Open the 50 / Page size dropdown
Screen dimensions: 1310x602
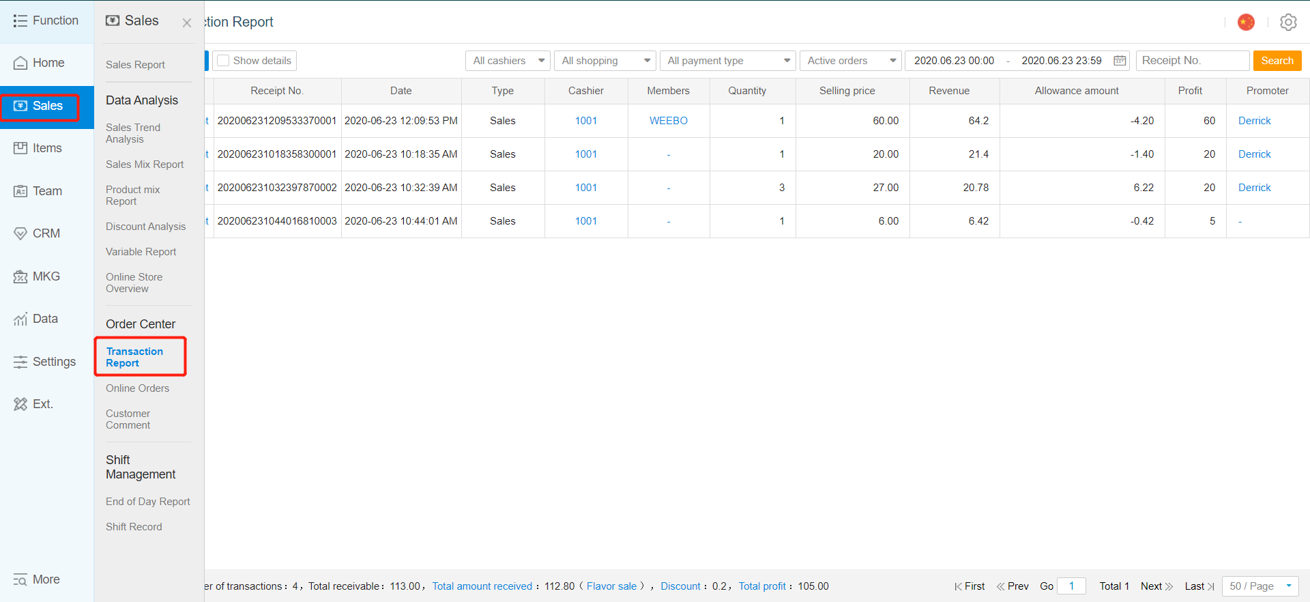click(1260, 586)
